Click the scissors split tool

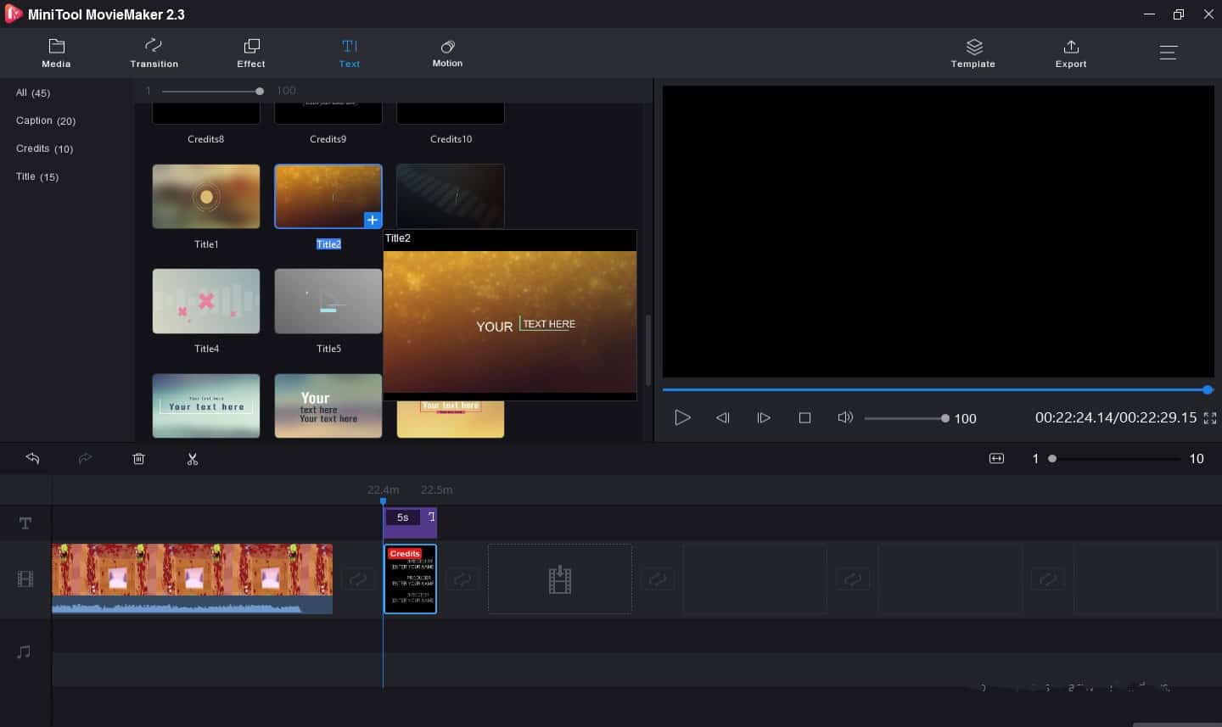tap(193, 459)
